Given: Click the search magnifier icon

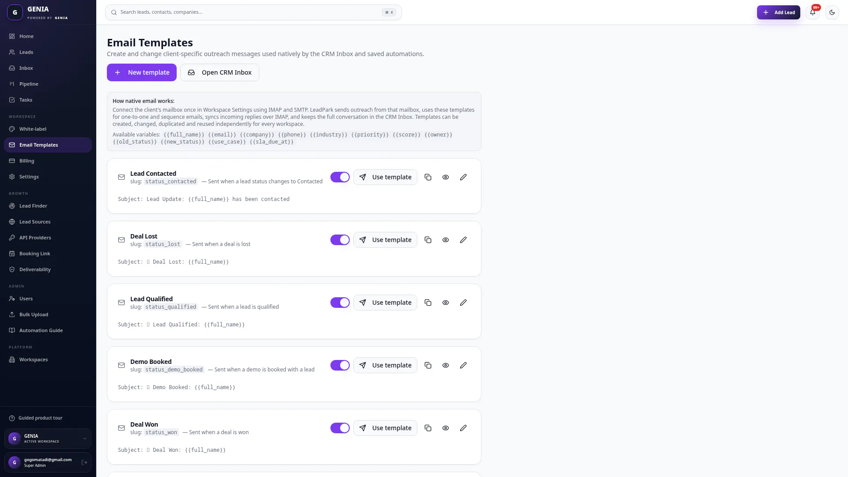Looking at the screenshot, I should click(x=114, y=12).
